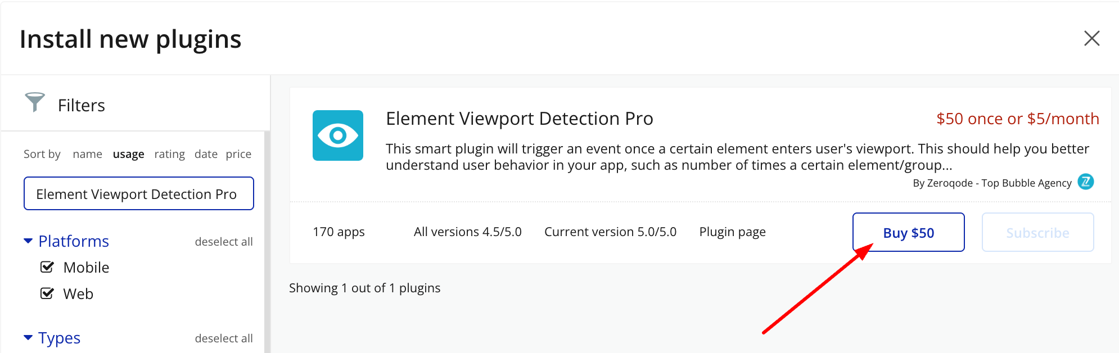Click the Subscribe button

pyautogui.click(x=1037, y=233)
